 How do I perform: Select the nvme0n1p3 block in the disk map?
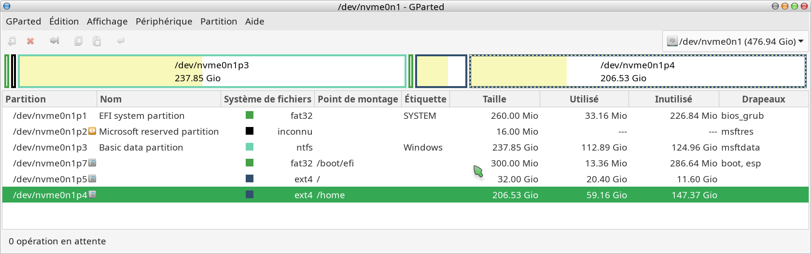tap(212, 71)
